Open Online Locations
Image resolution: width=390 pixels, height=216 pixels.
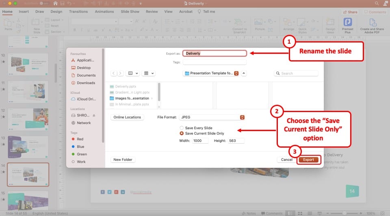[127, 117]
